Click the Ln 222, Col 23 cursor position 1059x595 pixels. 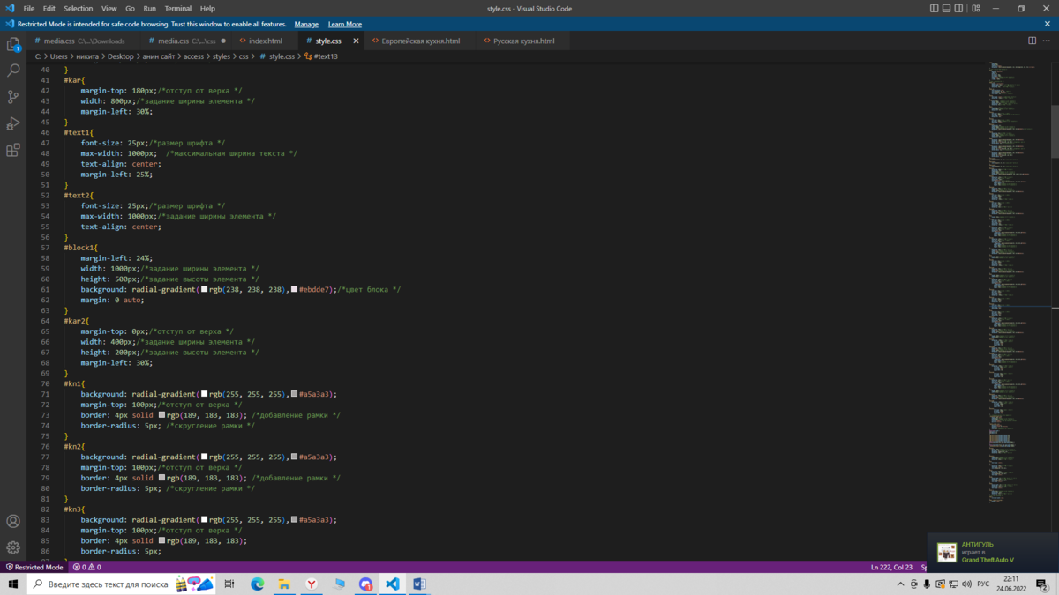coord(891,567)
